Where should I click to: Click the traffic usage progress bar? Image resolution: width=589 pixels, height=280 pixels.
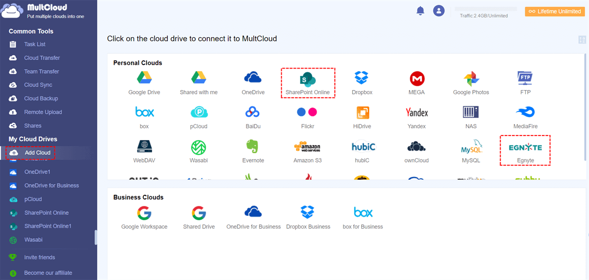pyautogui.click(x=486, y=9)
